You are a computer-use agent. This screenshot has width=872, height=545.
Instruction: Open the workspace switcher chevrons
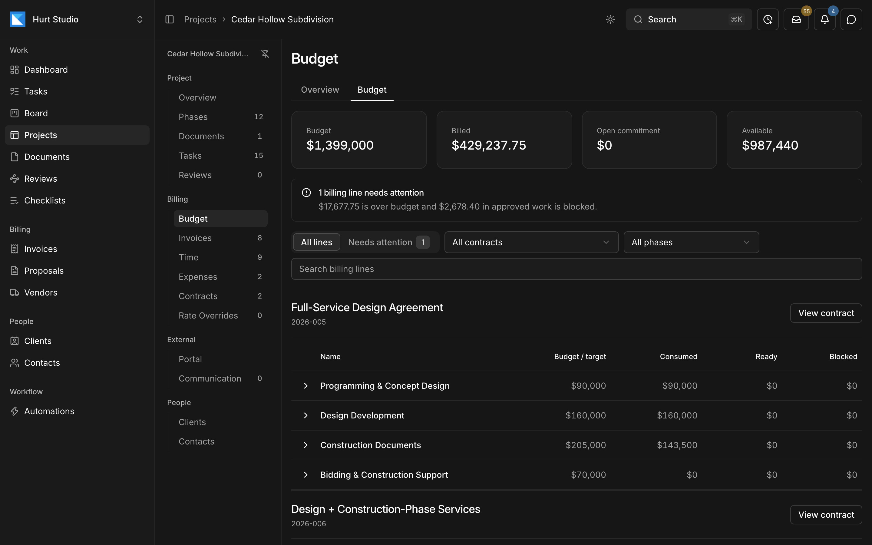point(140,19)
